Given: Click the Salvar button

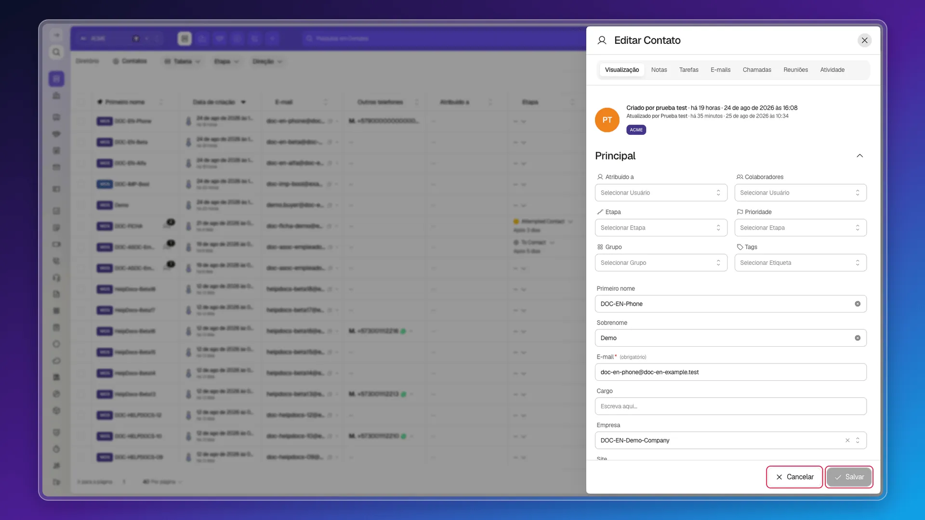Looking at the screenshot, I should click(x=849, y=477).
